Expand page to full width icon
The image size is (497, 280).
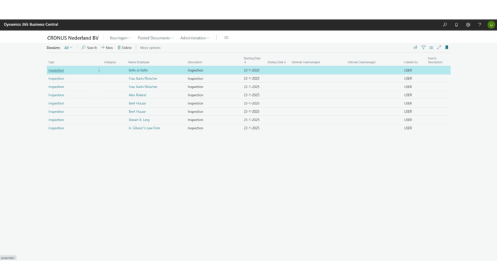(439, 47)
